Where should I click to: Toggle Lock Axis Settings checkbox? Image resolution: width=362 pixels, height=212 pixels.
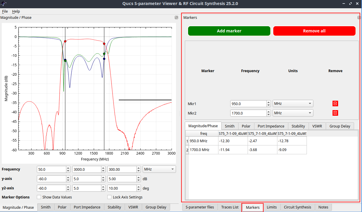click(109, 197)
